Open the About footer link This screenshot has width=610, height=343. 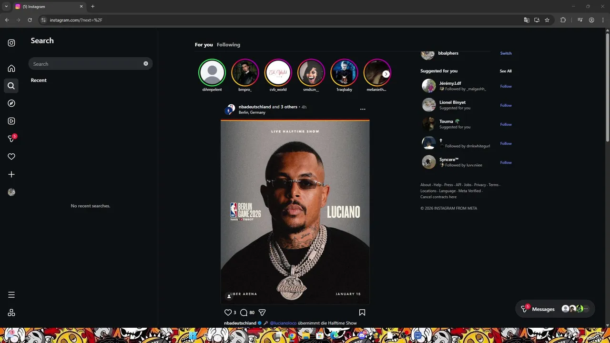[426, 185]
